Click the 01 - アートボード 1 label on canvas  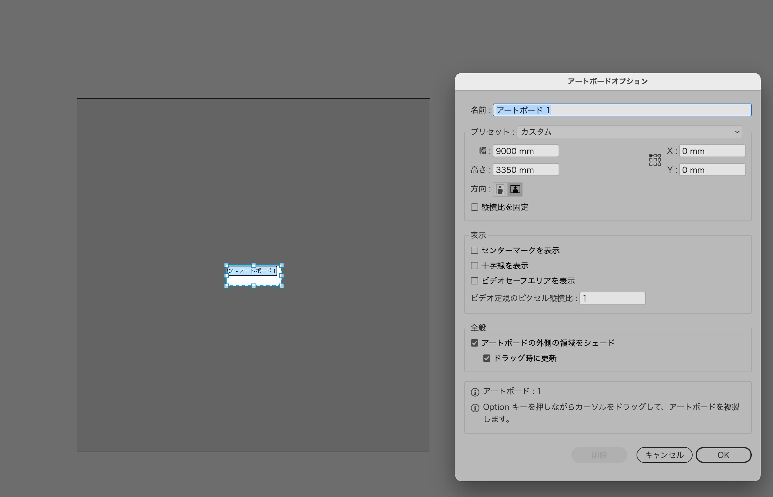tap(252, 271)
